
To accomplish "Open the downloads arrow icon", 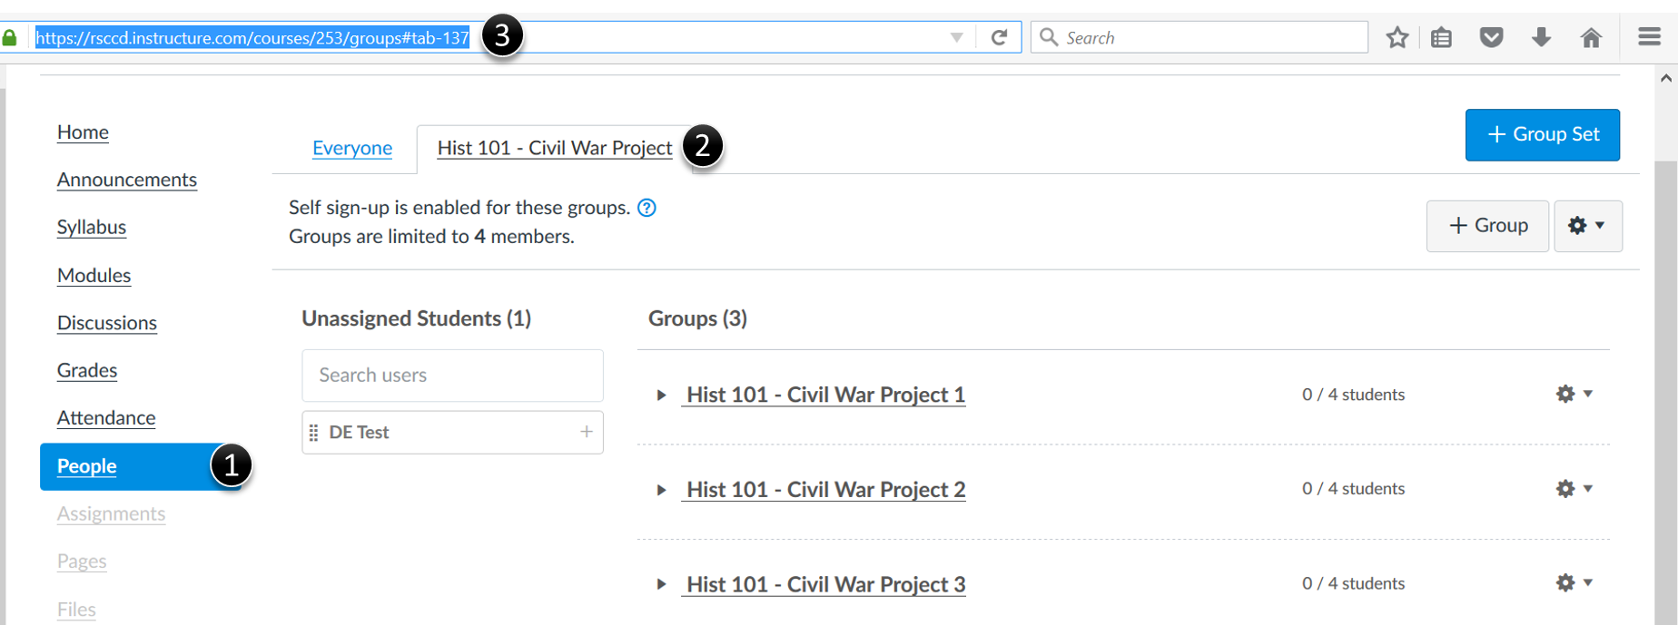I will point(1541,37).
